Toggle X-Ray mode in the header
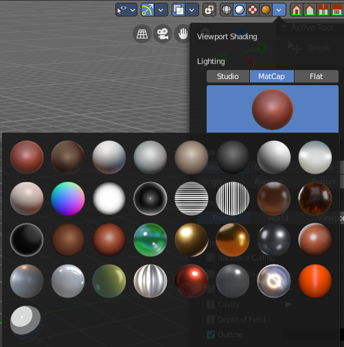Screen dimensions: 344x347 coord(209,10)
